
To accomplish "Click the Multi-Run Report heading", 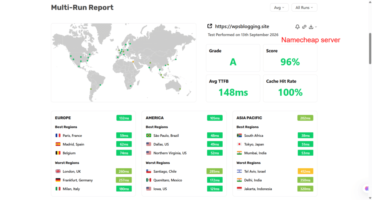I will (82, 7).
